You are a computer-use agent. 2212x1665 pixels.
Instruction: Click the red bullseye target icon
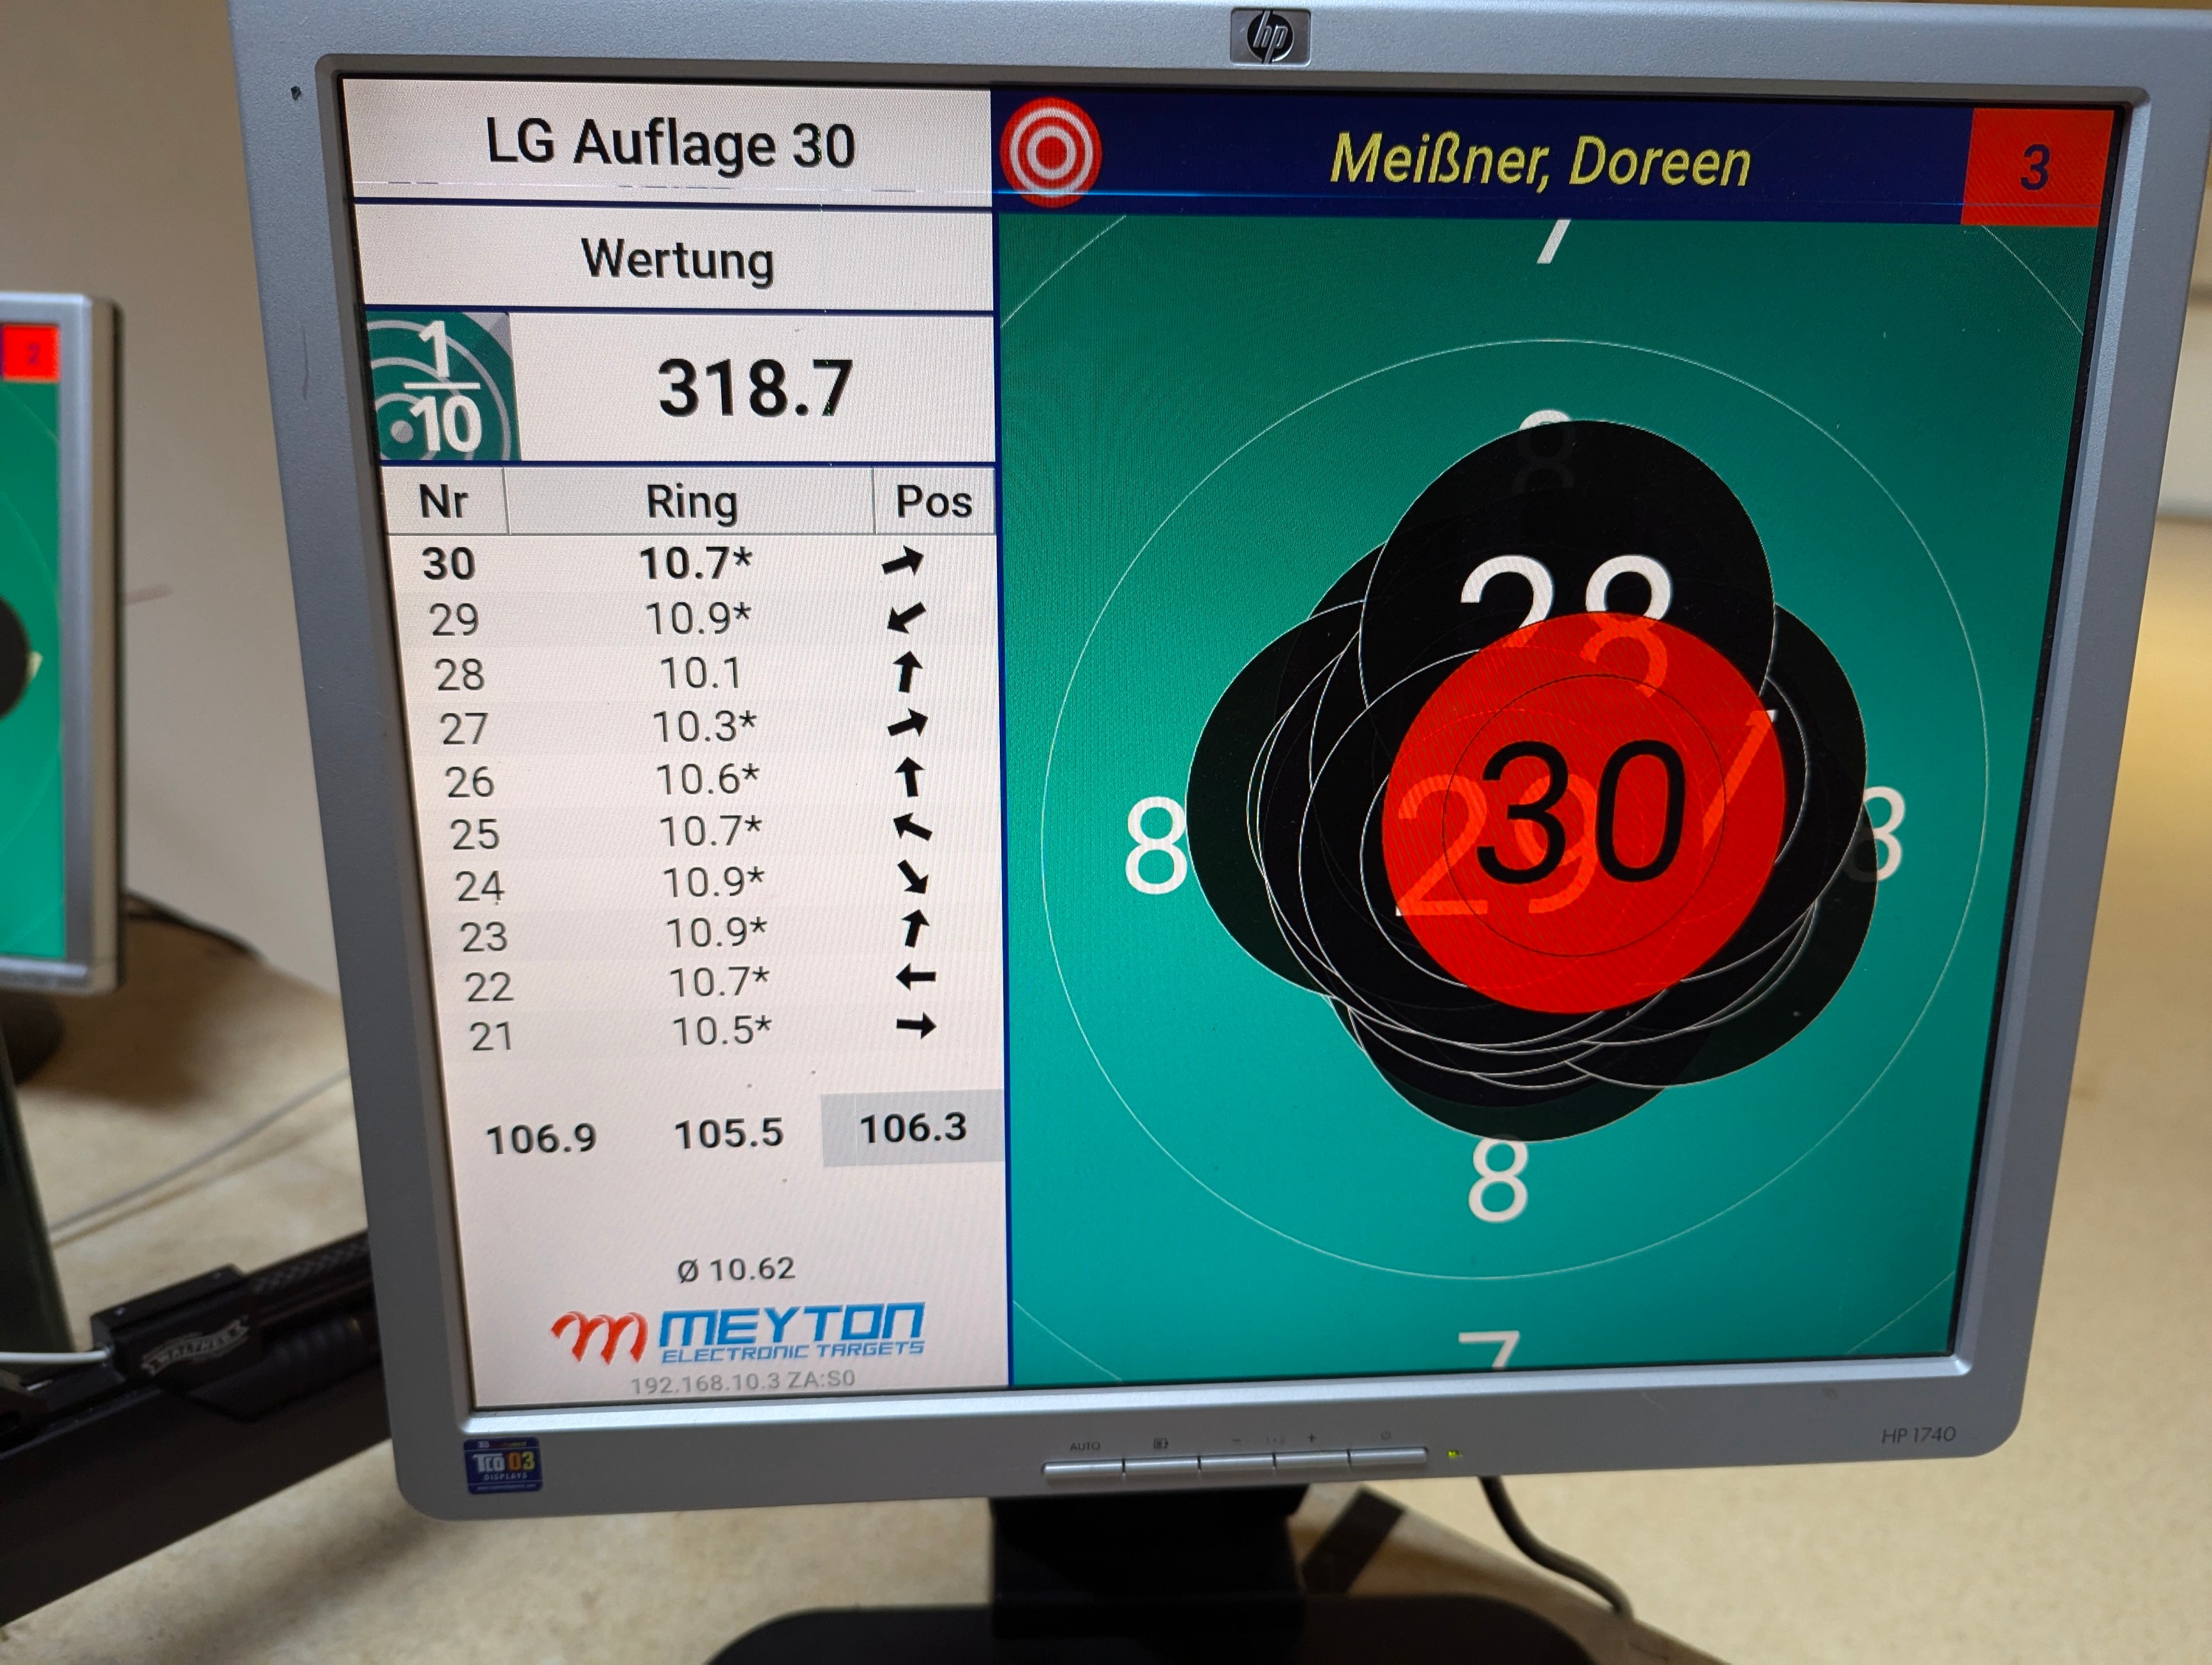coord(1050,152)
